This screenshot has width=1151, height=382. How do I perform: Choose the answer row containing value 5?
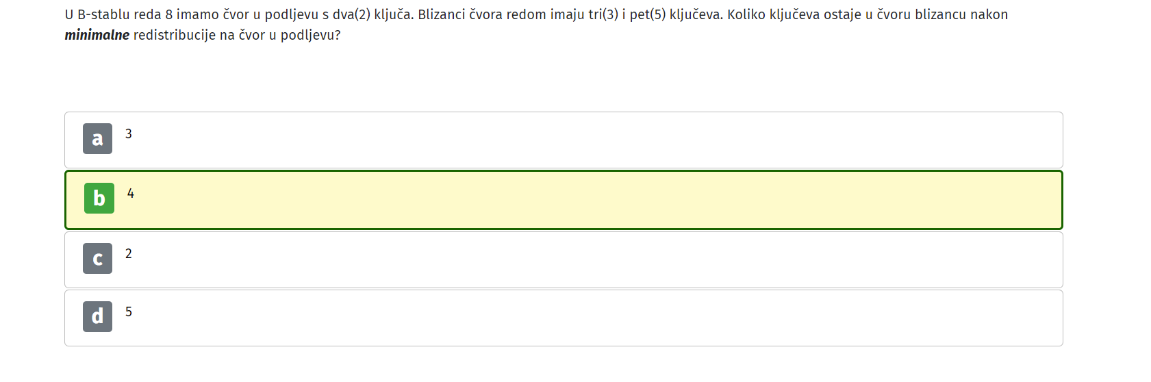coord(564,318)
